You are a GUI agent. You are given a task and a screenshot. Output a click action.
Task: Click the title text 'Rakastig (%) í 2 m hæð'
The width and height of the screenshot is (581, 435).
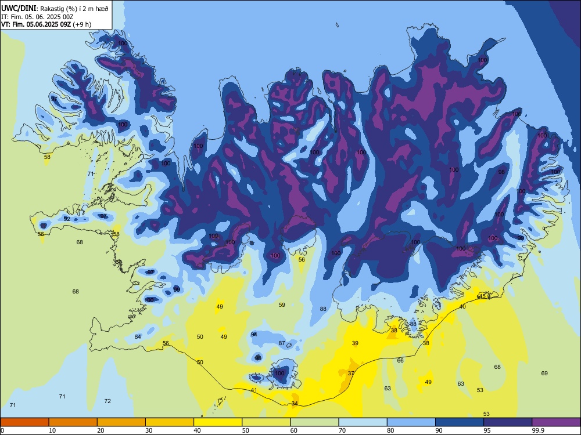tap(74, 9)
